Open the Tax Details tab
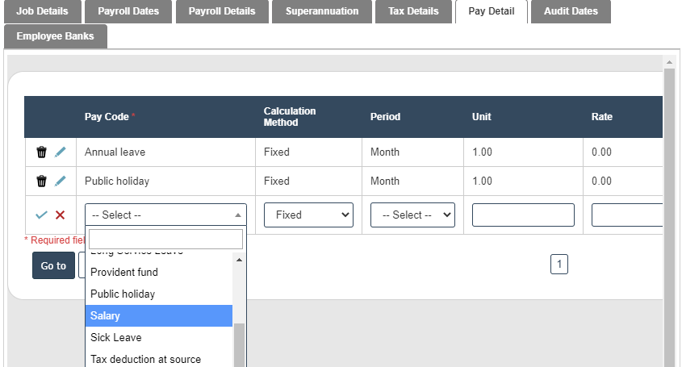This screenshot has width=682, height=367. click(413, 11)
